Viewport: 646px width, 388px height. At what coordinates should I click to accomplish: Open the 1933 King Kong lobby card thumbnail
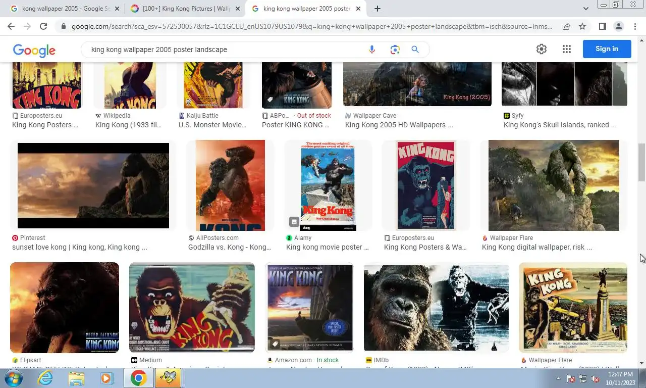tap(573, 307)
